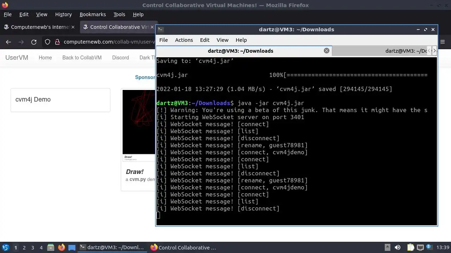Click the Firefox back arrow
Viewport: 451px width, 253px height.
8,42
